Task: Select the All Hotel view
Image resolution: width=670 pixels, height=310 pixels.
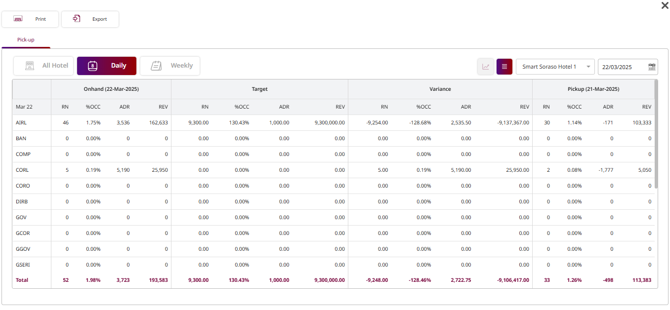Action: [x=44, y=66]
